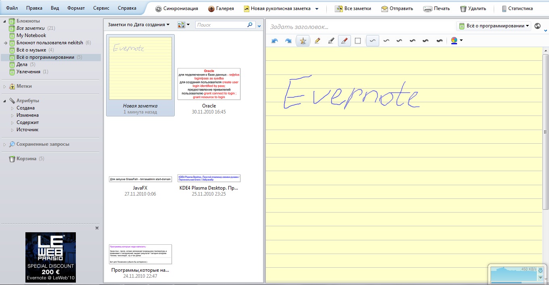Open the Справка menu
Screen dimensions: 549x285
click(x=127, y=8)
